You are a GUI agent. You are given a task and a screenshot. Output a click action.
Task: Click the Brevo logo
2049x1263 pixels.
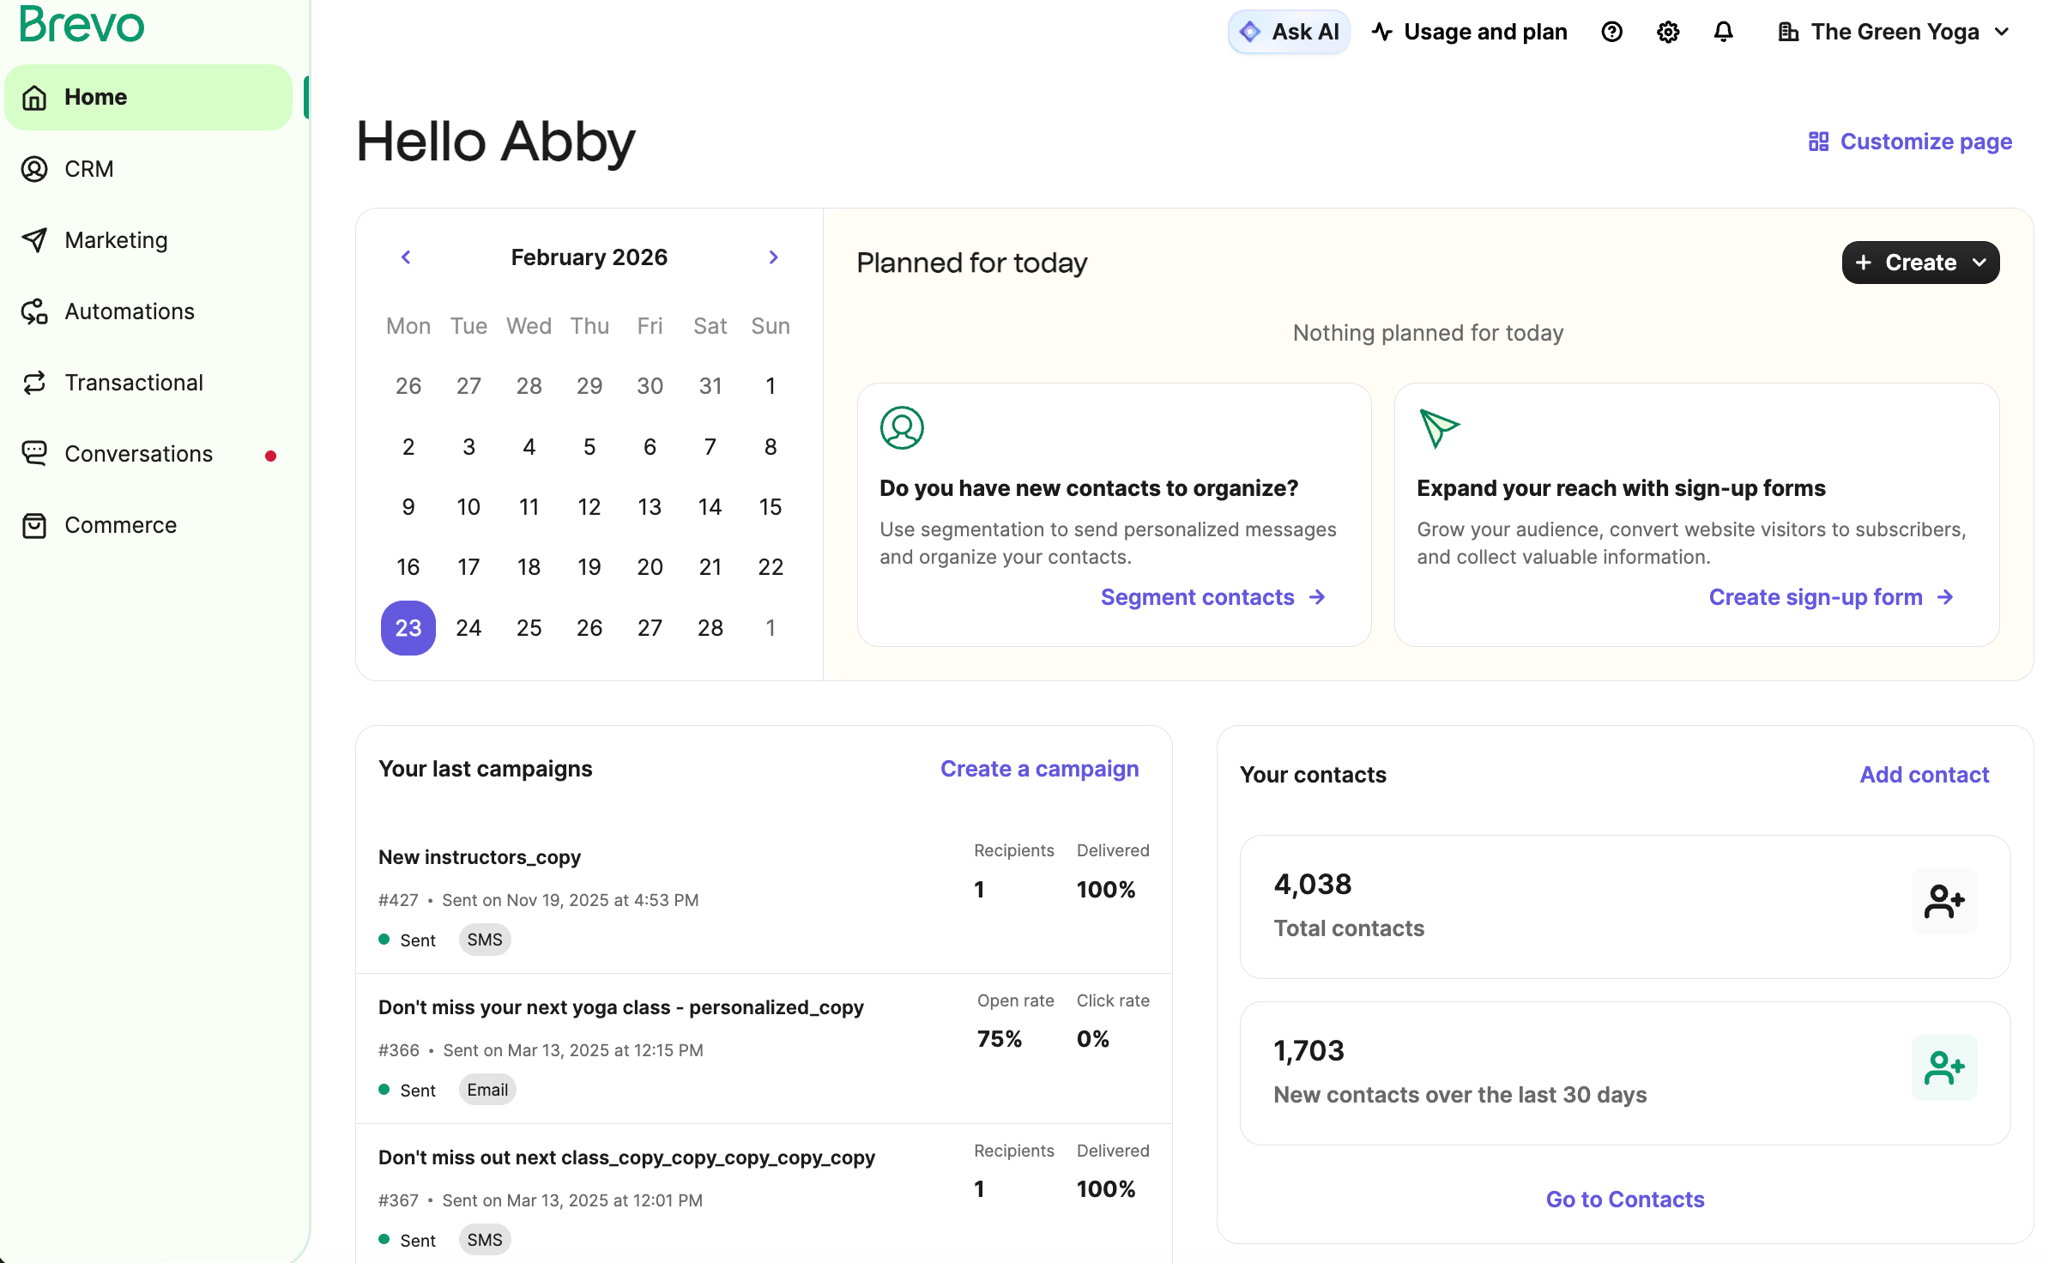coord(81,25)
